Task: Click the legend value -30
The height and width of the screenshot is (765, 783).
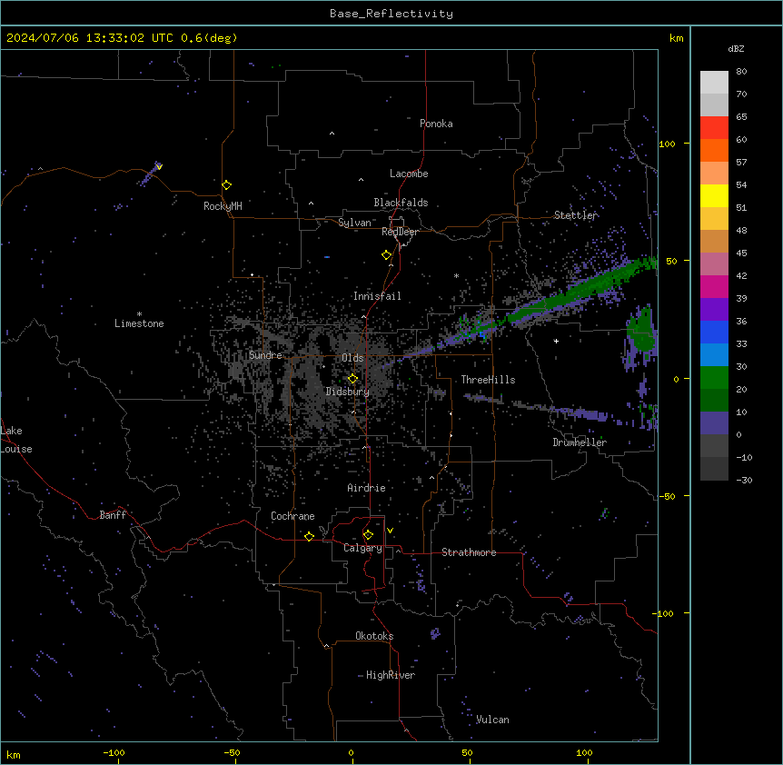Action: 744,480
